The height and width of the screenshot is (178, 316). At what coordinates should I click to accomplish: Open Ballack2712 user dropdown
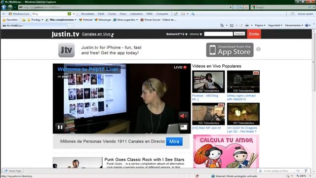(177, 34)
